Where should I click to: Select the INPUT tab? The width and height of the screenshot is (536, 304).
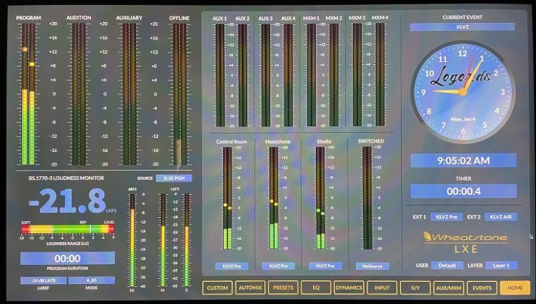click(382, 288)
